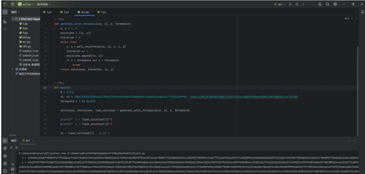Open Code With Me user icon
Image resolution: width=365 pixels, height=174 pixels.
[x=320, y=4]
